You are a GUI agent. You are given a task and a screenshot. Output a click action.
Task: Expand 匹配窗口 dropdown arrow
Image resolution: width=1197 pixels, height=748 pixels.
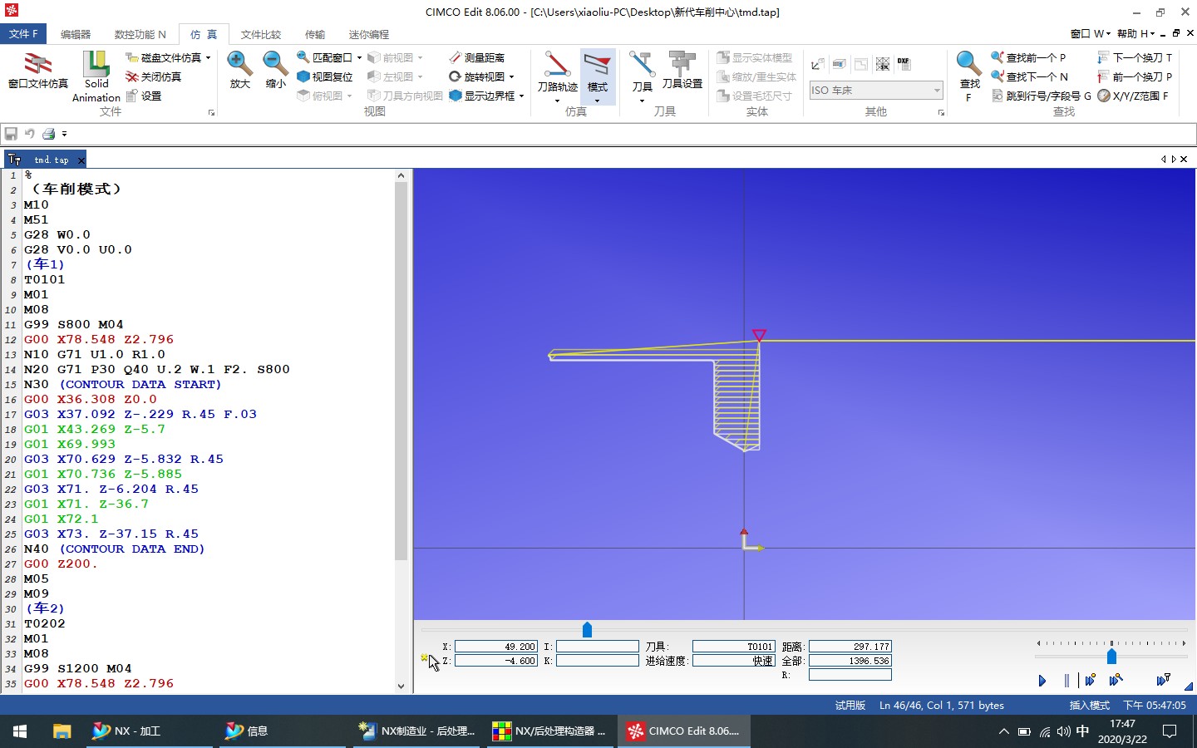tap(359, 57)
